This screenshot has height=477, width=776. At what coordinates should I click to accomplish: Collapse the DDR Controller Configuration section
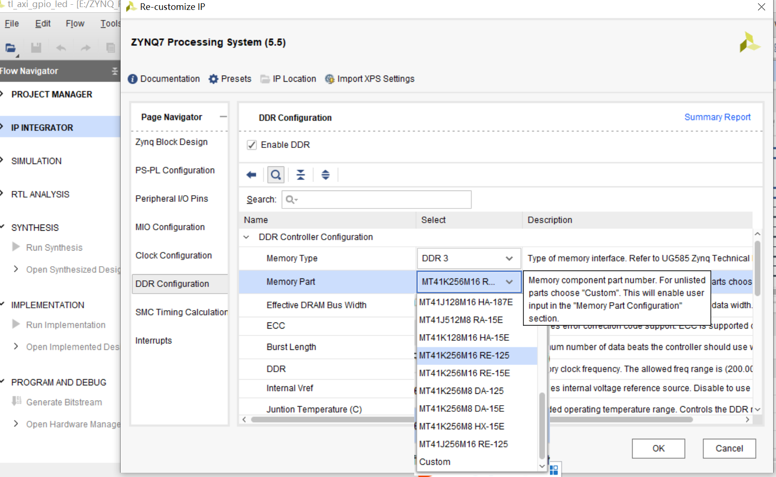pyautogui.click(x=246, y=237)
